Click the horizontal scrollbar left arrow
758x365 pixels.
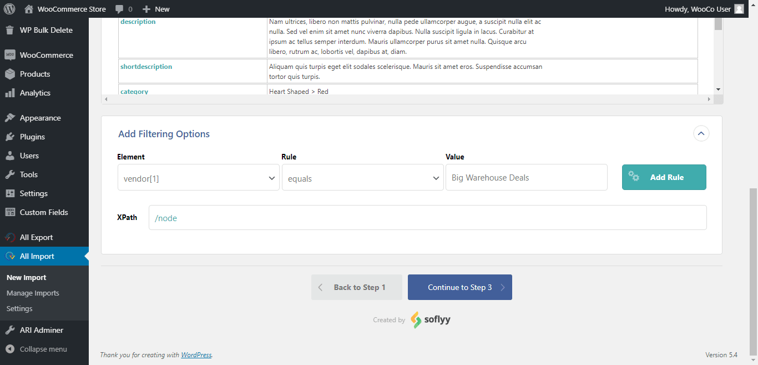point(105,99)
